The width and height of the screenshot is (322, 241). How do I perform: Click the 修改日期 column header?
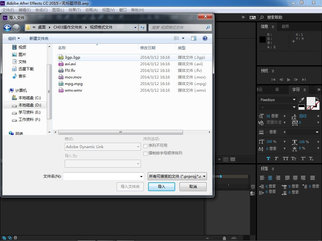click(148, 48)
